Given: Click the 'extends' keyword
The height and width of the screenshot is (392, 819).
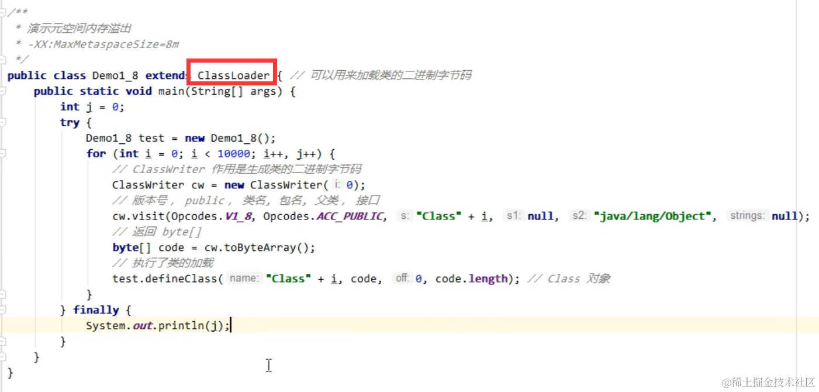Looking at the screenshot, I should (x=168, y=75).
